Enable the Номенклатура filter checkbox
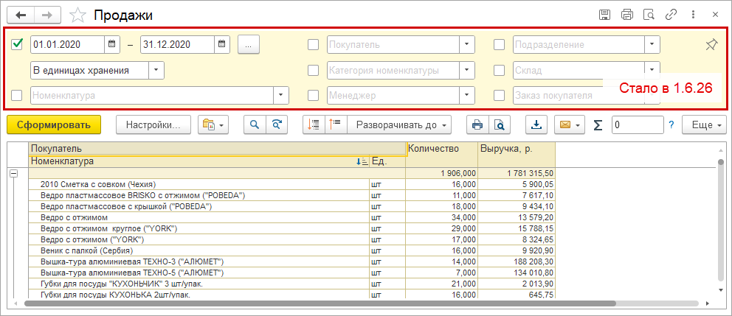The width and height of the screenshot is (732, 316). pos(17,96)
